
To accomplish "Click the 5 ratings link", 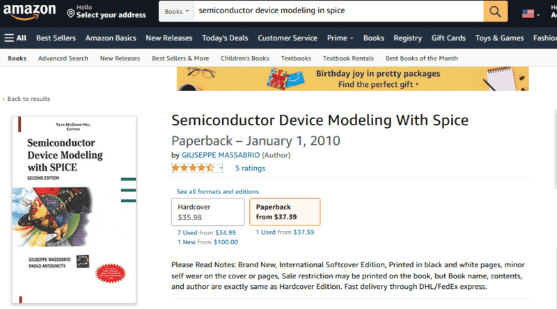I will (250, 168).
